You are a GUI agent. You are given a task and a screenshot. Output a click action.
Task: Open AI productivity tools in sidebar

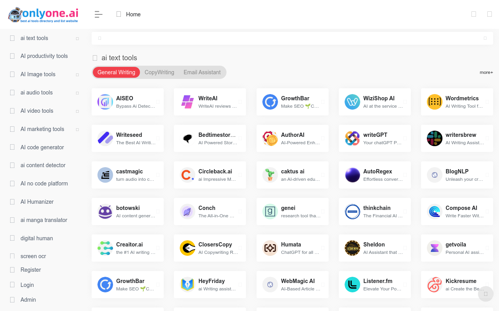click(x=44, y=56)
